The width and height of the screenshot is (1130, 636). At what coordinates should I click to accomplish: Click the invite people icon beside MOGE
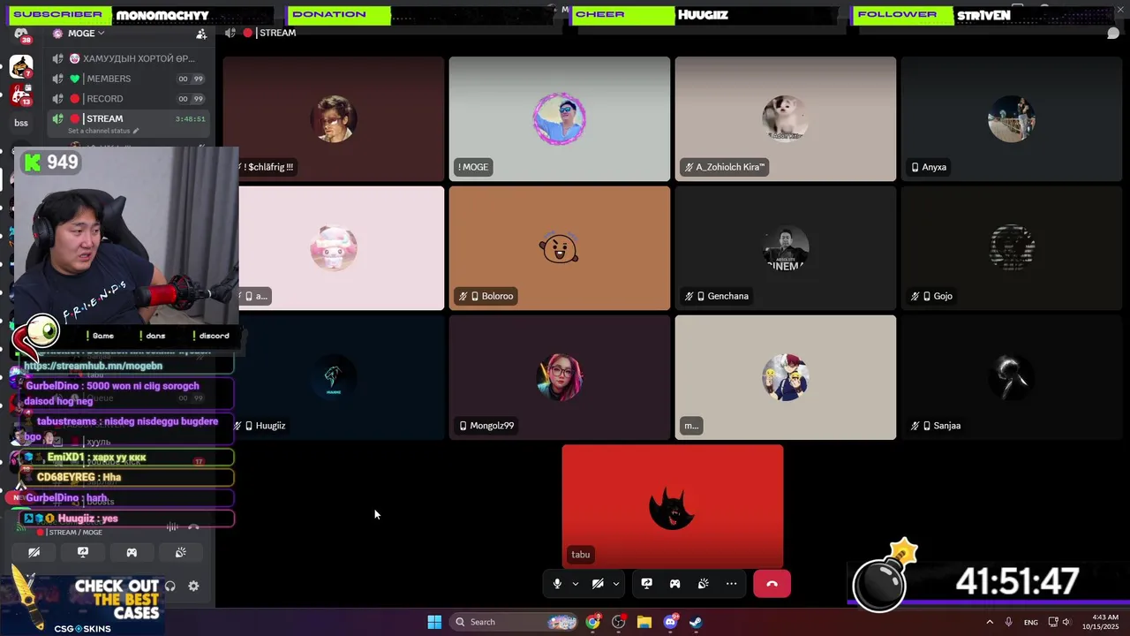(x=201, y=34)
